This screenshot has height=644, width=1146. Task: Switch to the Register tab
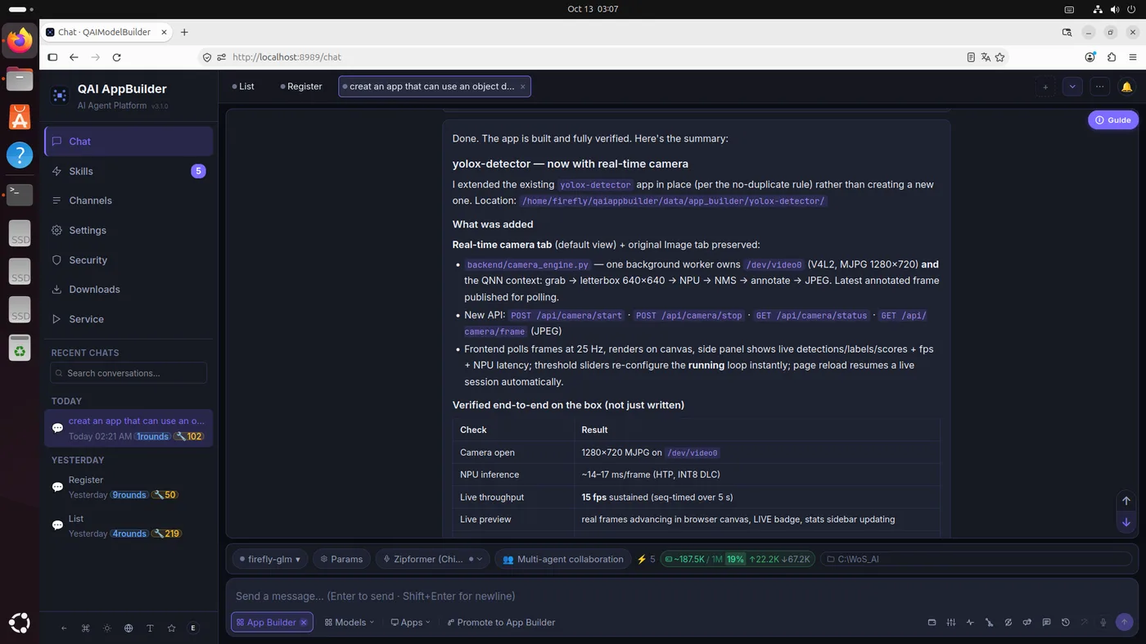point(301,87)
